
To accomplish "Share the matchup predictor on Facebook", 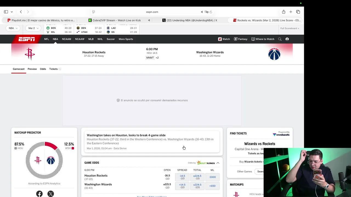I will coord(39,194).
